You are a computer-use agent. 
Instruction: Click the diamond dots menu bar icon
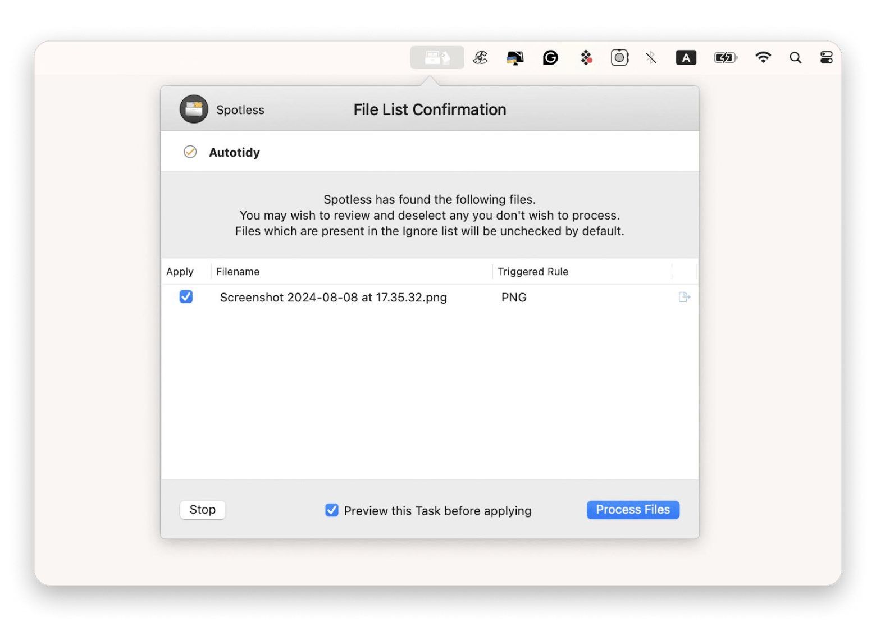(586, 57)
